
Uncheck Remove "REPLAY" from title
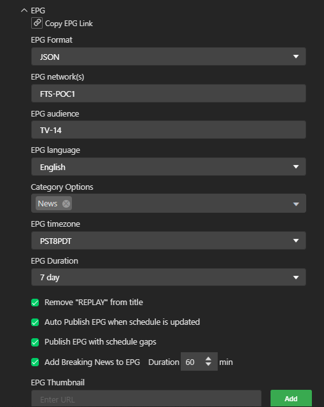[x=35, y=303]
